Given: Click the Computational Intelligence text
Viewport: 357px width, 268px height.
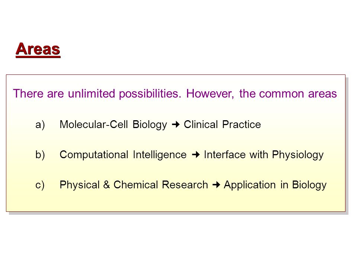Looking at the screenshot, I should point(123,155).
